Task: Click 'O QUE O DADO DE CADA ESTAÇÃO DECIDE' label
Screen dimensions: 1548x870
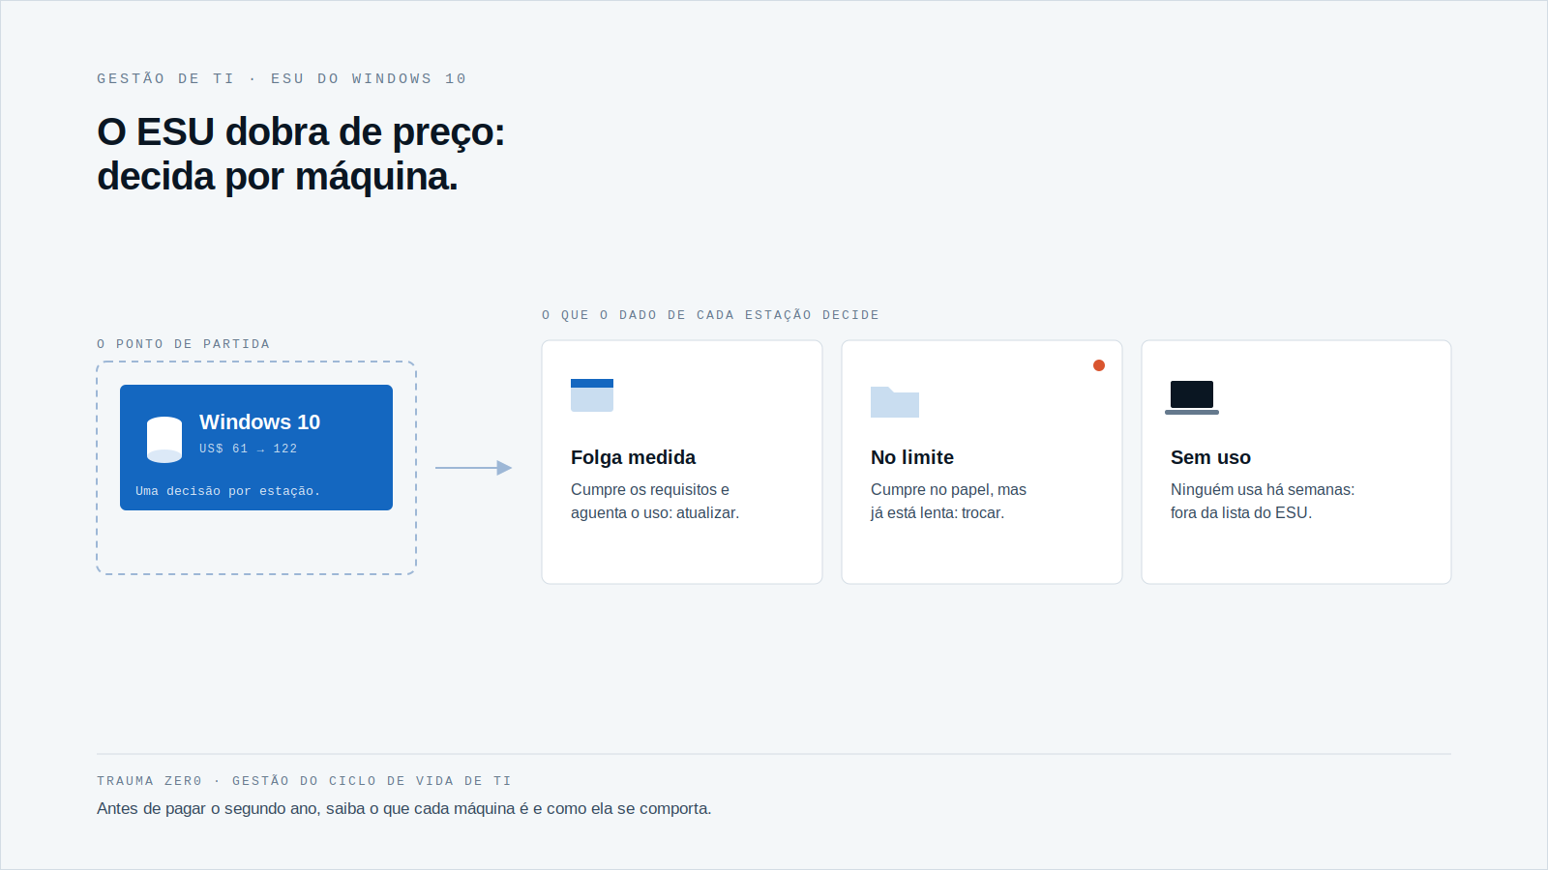Action: click(710, 315)
